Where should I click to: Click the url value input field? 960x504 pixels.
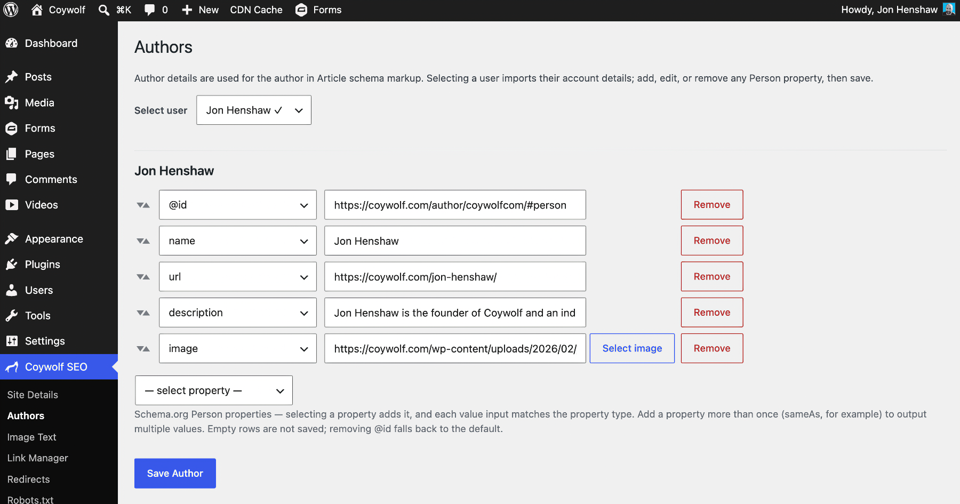(455, 276)
